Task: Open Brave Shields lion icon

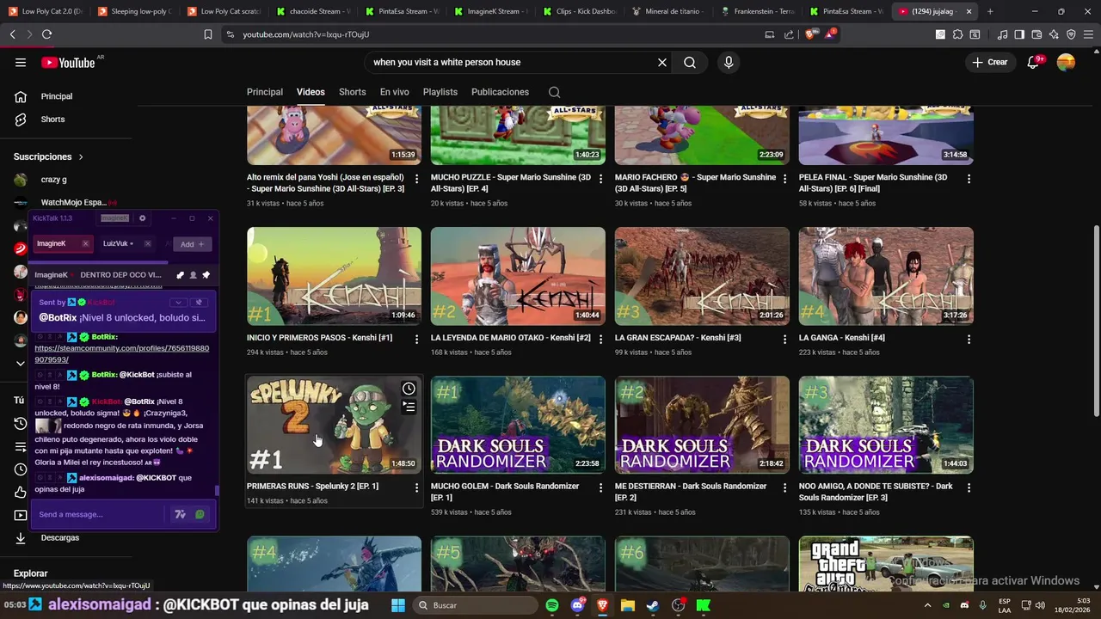Action: point(809,34)
